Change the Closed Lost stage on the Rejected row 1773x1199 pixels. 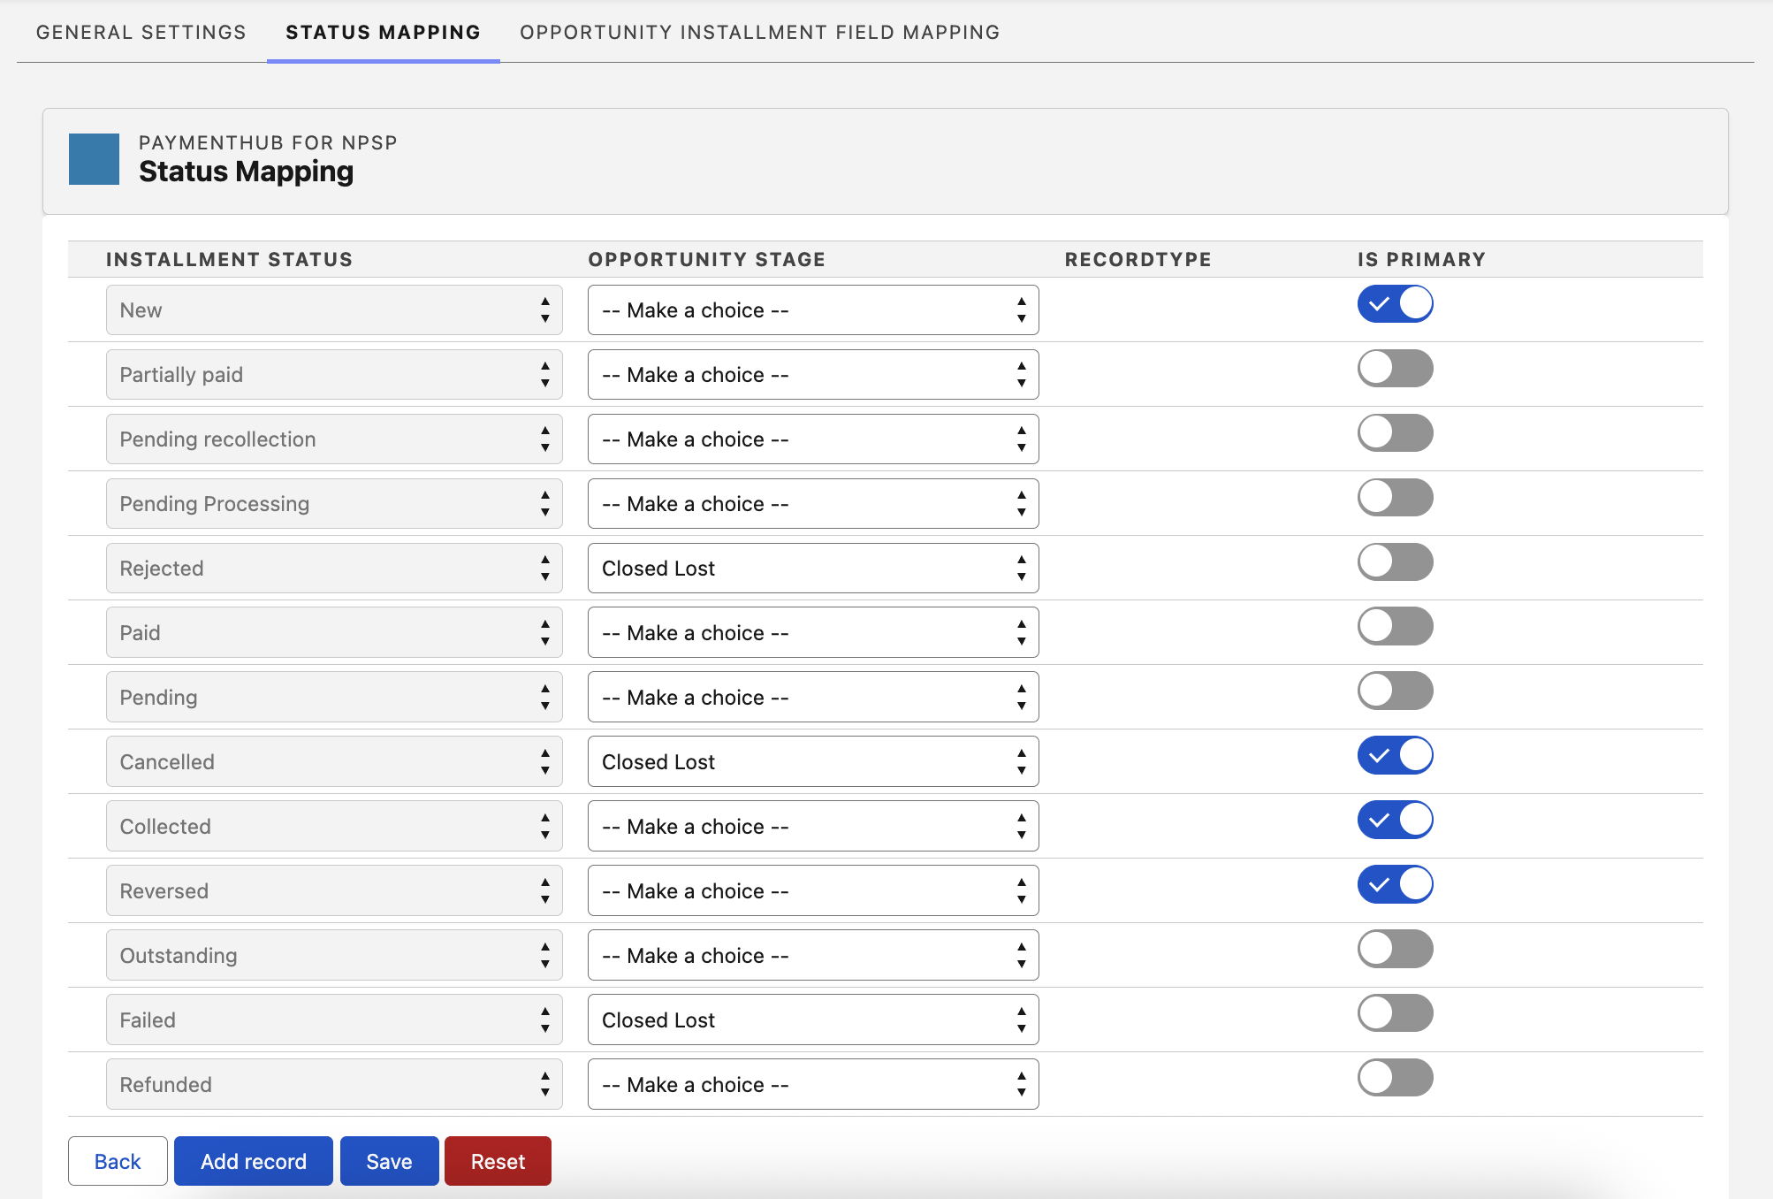click(812, 568)
